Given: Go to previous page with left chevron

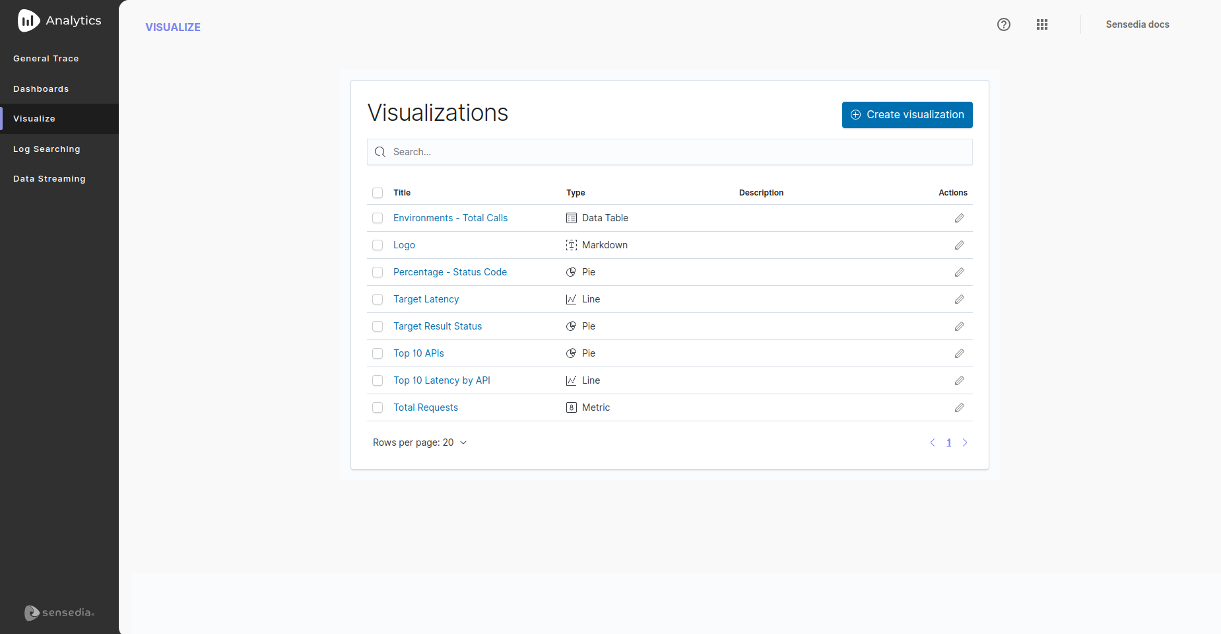Looking at the screenshot, I should (932, 442).
